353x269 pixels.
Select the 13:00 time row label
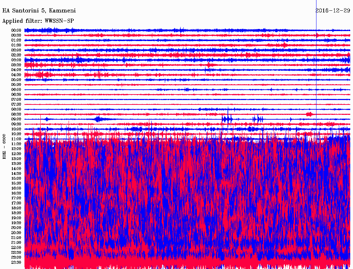coord(16,159)
